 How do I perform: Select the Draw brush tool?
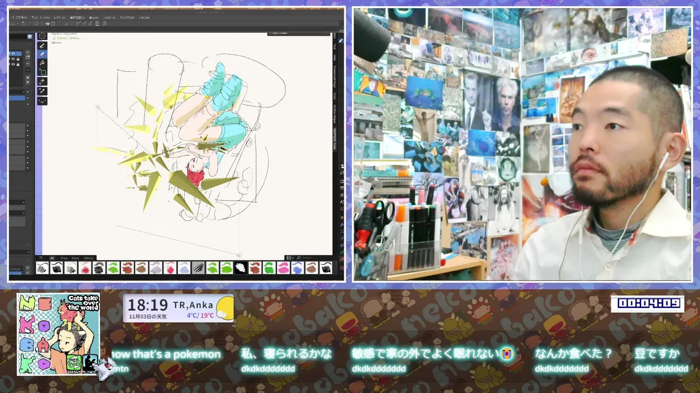pos(42,46)
